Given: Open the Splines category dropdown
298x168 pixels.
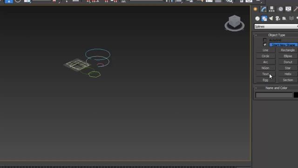Looking at the screenshot, I should (276, 27).
